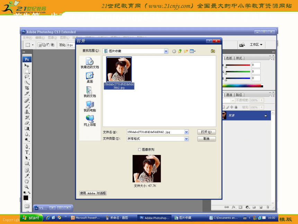
Task: Open the fx layer style icon
Action: click(234, 207)
